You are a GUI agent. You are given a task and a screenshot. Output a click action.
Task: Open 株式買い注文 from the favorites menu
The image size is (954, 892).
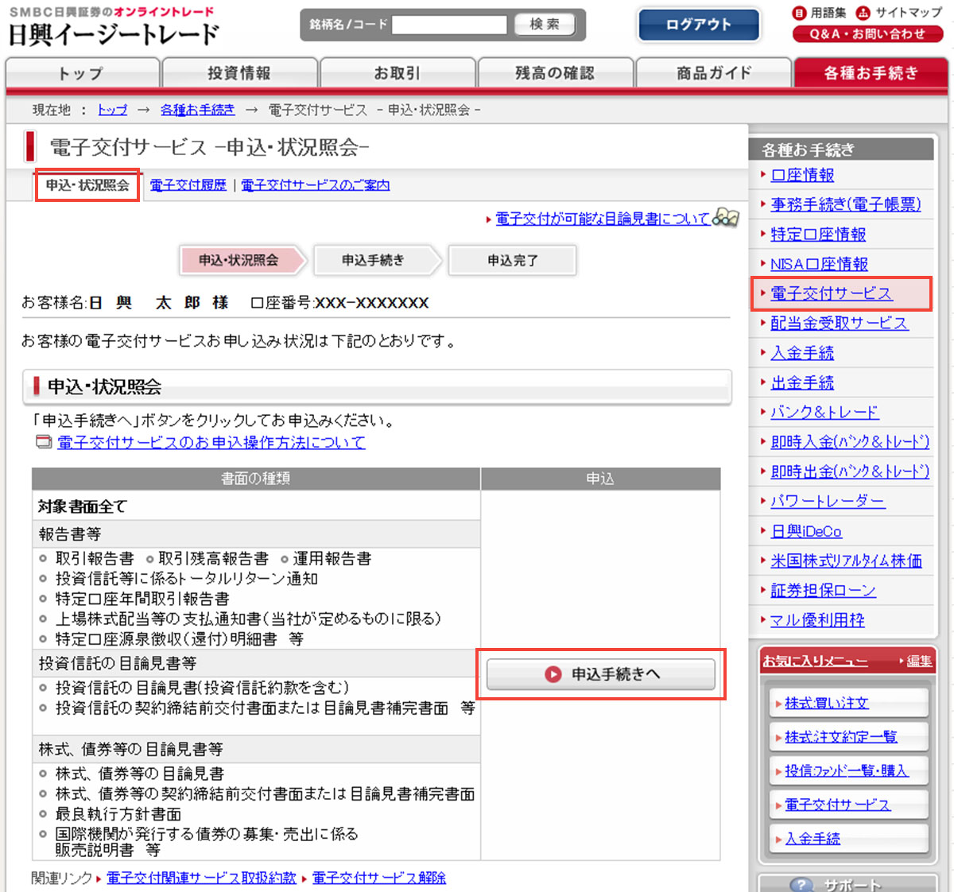pos(826,703)
